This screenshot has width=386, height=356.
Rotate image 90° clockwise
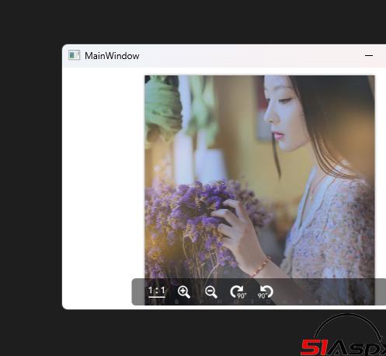(x=238, y=292)
